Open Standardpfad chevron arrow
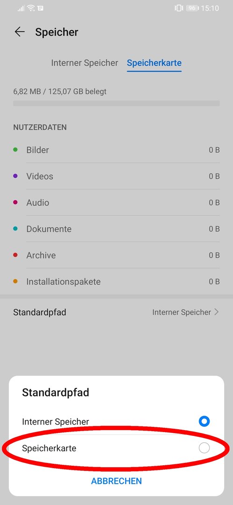 (217, 312)
